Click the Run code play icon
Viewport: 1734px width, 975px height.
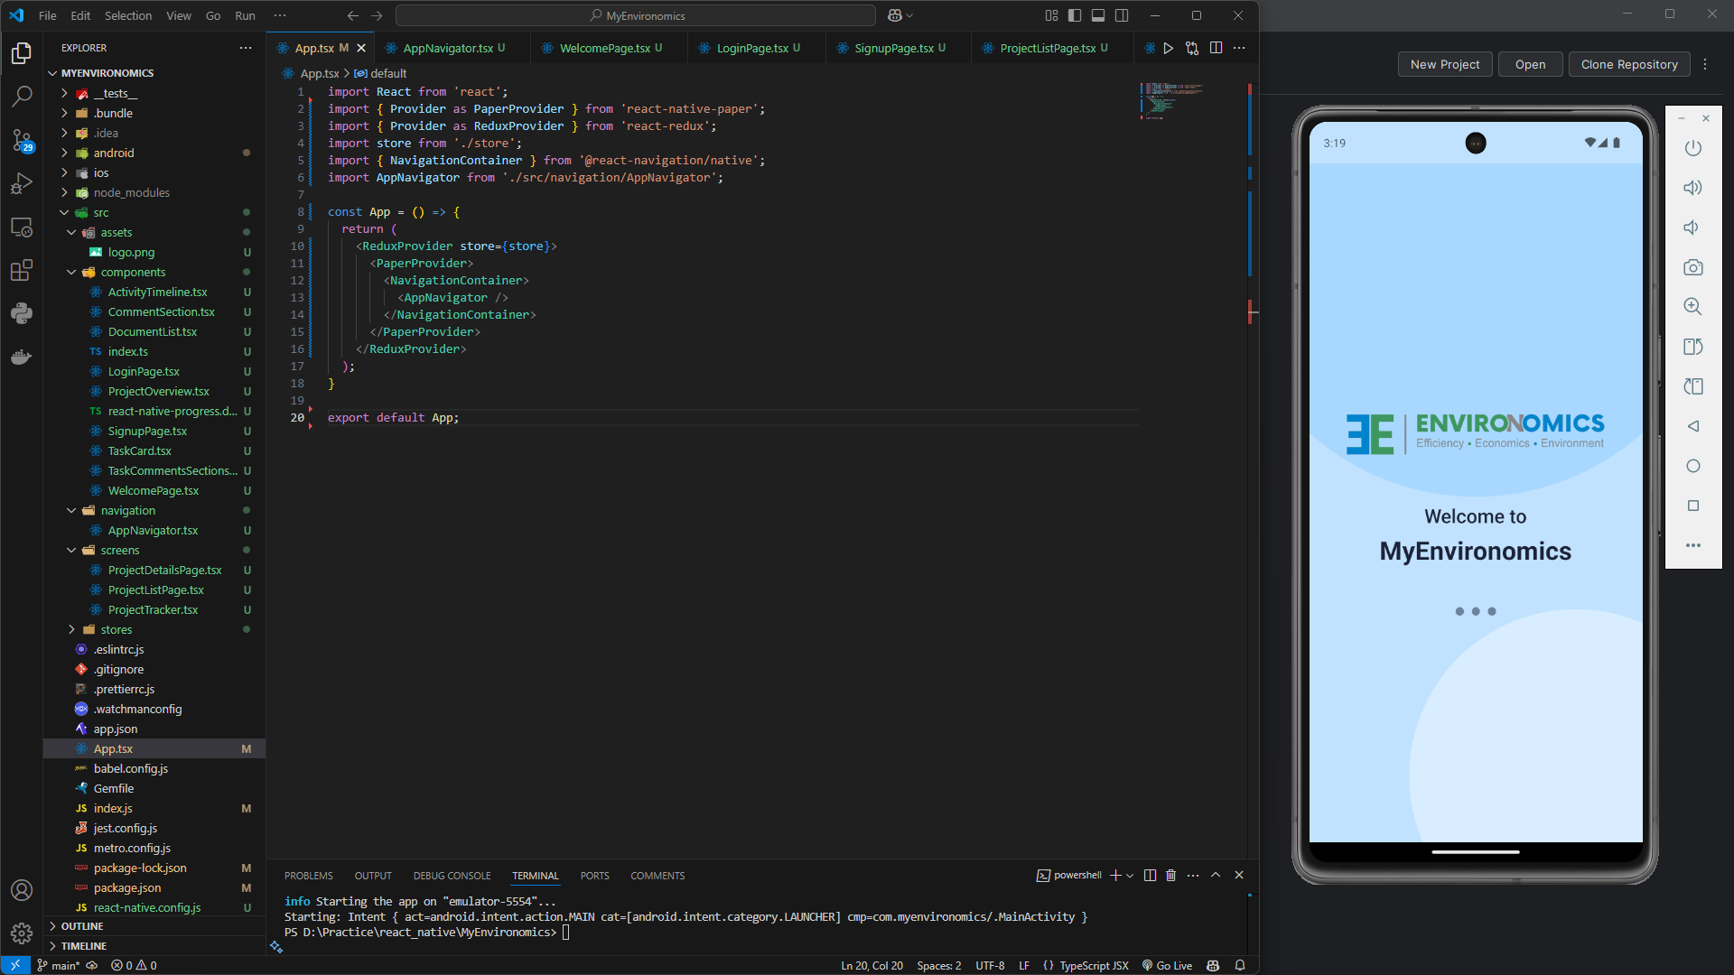1169,48
